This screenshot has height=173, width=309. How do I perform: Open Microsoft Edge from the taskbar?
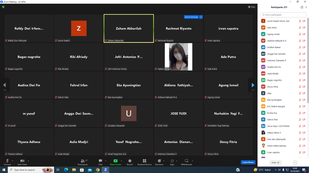pyautogui.click(x=66, y=170)
